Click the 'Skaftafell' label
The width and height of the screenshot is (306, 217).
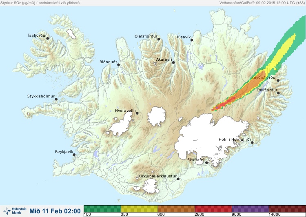[196, 160]
